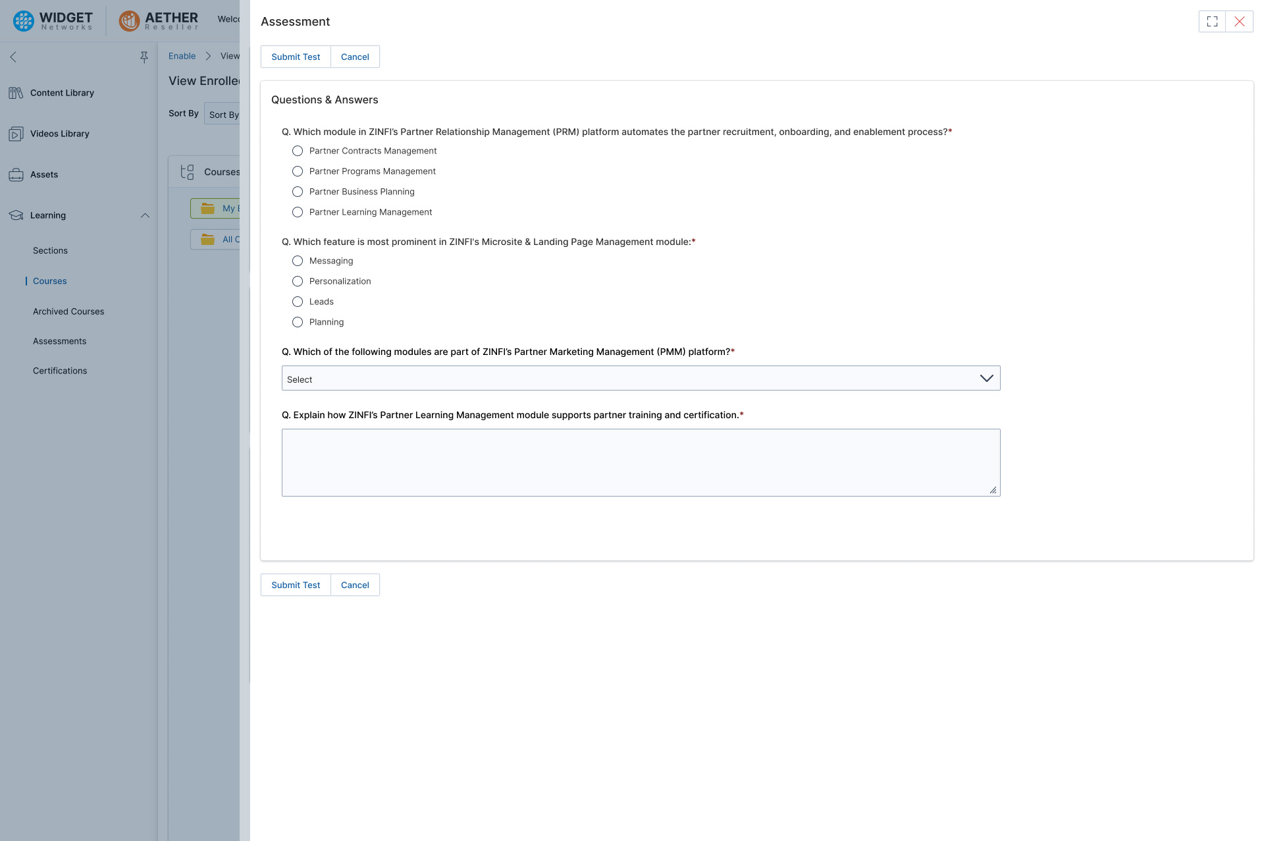Select the Learning graduation cap icon
The height and width of the screenshot is (841, 1264).
tap(15, 215)
